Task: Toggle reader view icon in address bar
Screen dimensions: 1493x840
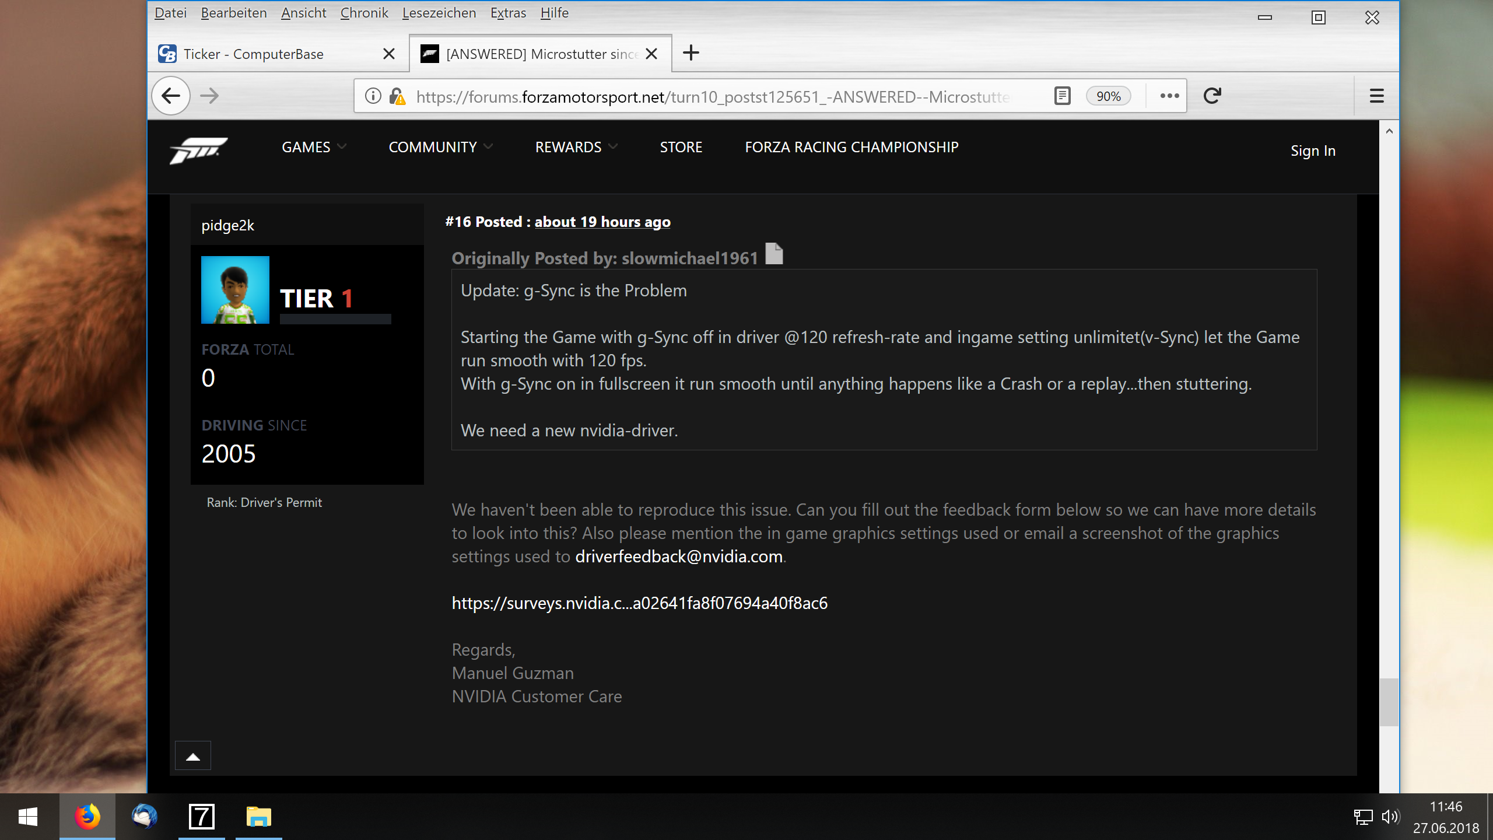Action: click(x=1063, y=96)
